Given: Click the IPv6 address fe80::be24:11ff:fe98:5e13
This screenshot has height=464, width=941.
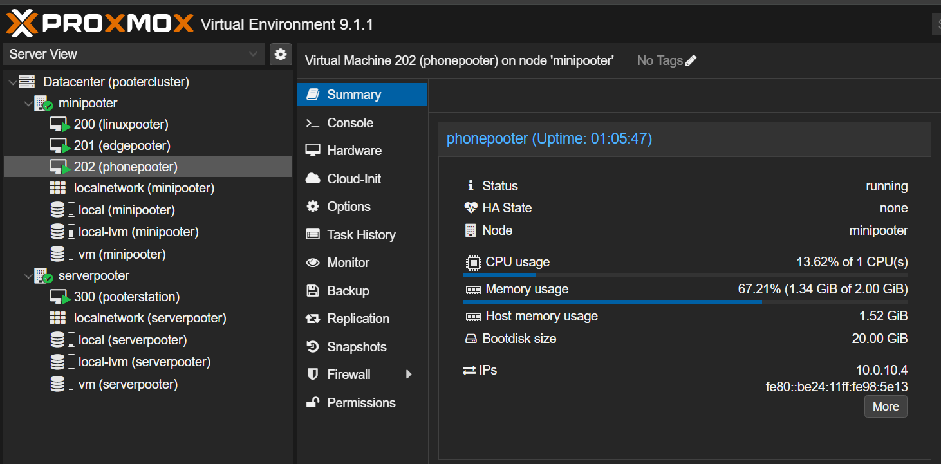Looking at the screenshot, I should 837,387.
